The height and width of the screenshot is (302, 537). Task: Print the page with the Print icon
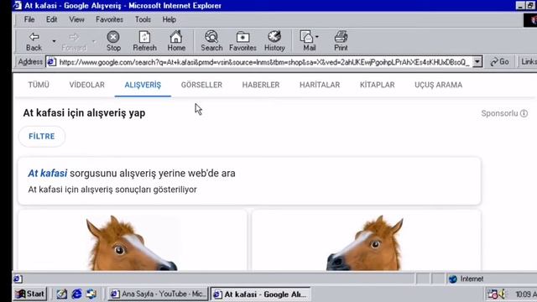[341, 41]
